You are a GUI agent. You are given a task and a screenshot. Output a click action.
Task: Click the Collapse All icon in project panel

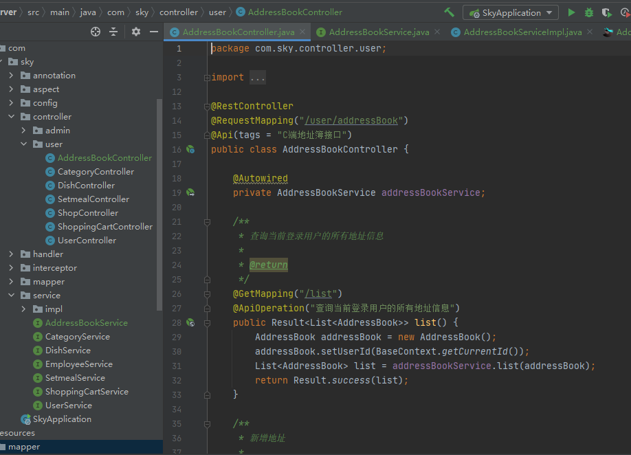[113, 32]
